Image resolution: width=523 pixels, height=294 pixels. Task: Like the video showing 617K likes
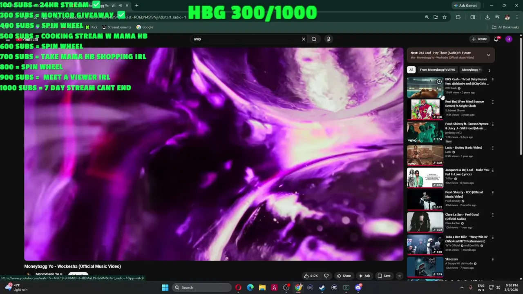point(311,276)
